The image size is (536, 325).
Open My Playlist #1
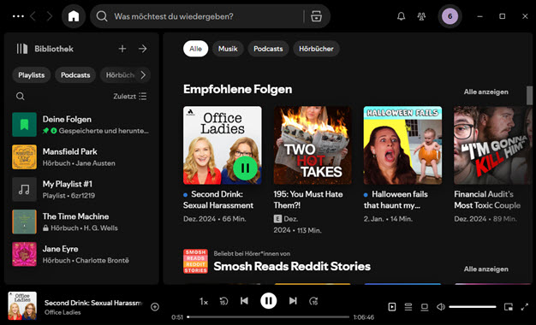click(81, 190)
